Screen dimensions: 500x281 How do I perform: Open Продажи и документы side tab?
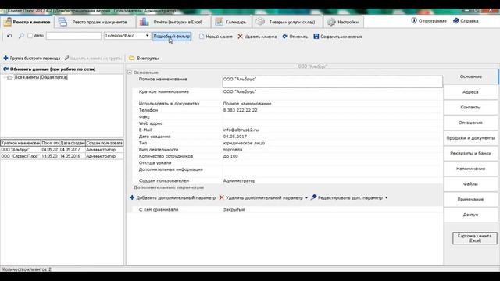coord(470,138)
